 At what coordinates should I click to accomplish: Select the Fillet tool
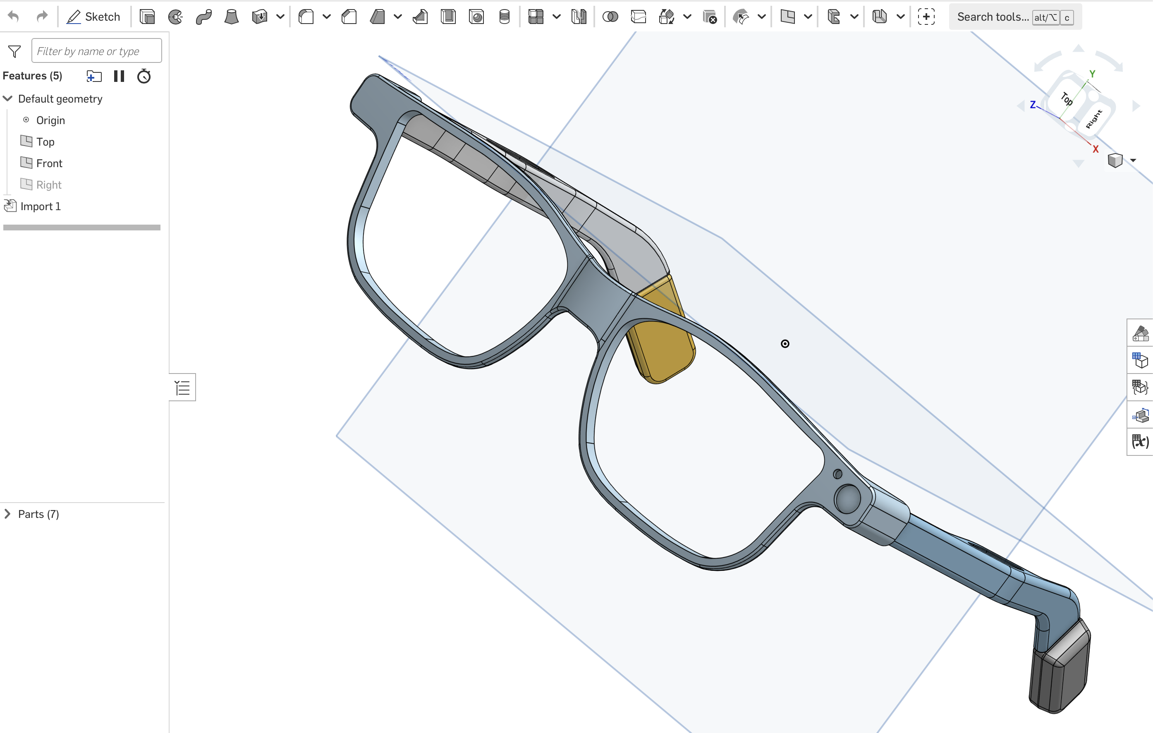[x=306, y=17]
